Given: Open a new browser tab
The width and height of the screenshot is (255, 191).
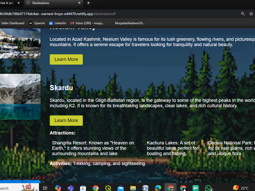Looking at the screenshot, I should [x=88, y=3].
